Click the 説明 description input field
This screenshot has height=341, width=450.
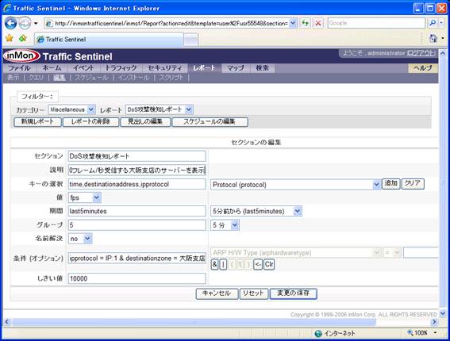pyautogui.click(x=137, y=170)
